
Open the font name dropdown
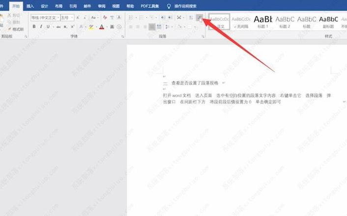click(x=58, y=18)
